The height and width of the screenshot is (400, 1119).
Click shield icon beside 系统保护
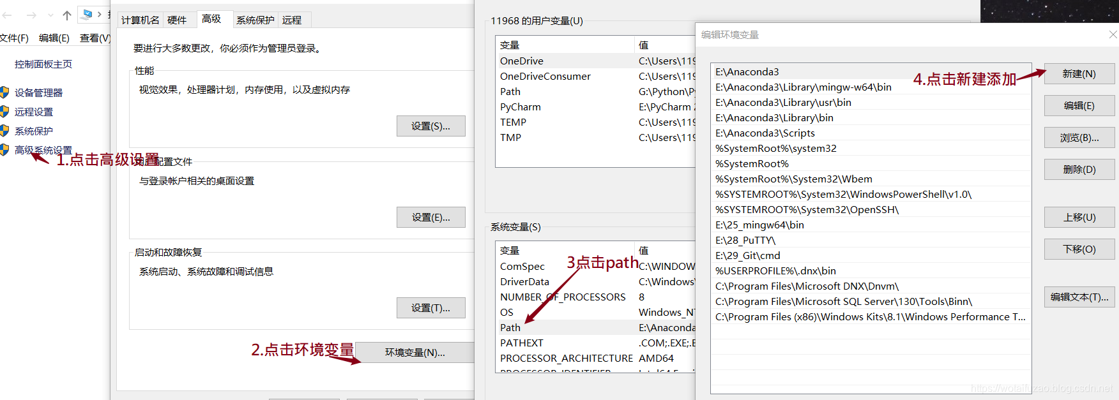tap(4, 131)
